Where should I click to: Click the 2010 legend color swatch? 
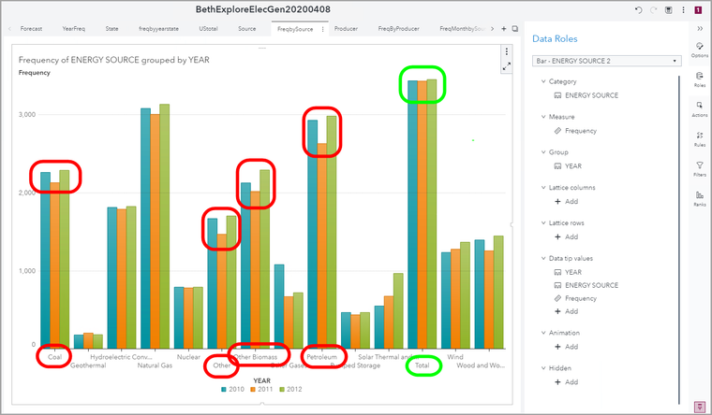coord(223,389)
